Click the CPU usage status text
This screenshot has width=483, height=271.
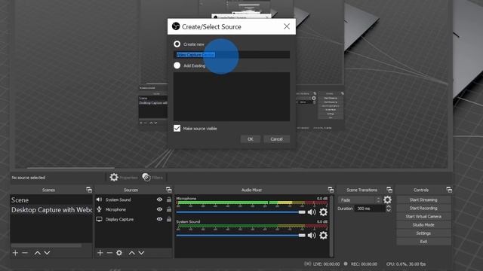click(x=406, y=264)
